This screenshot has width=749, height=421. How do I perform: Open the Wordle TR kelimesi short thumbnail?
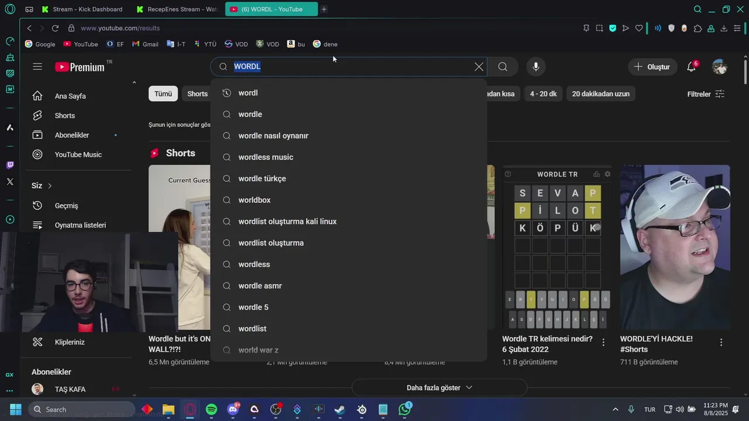(557, 247)
